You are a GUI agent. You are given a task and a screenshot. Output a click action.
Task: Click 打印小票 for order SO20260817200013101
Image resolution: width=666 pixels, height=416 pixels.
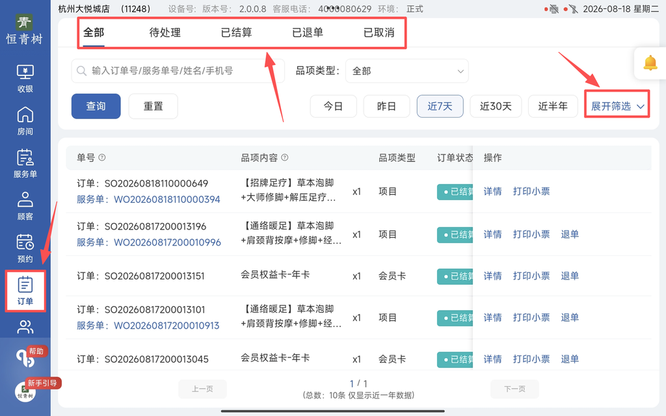click(531, 317)
